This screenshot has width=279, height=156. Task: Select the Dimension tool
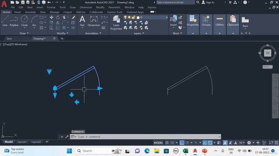click(x=94, y=21)
